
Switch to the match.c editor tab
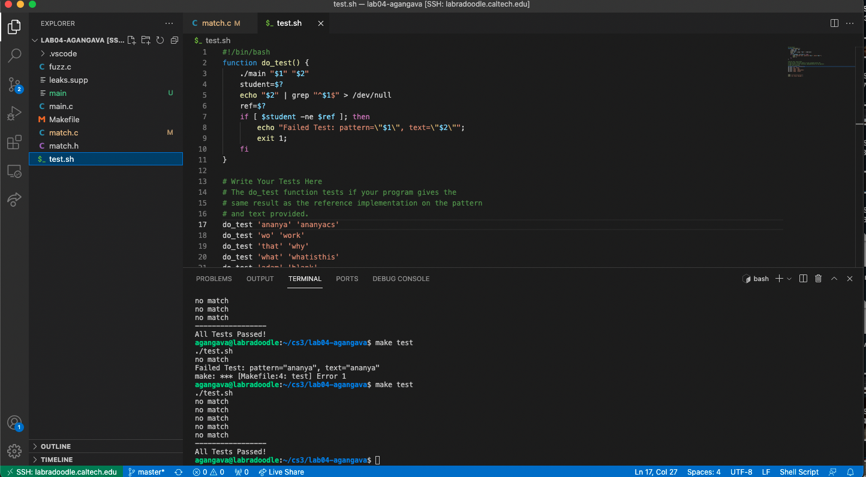point(216,23)
